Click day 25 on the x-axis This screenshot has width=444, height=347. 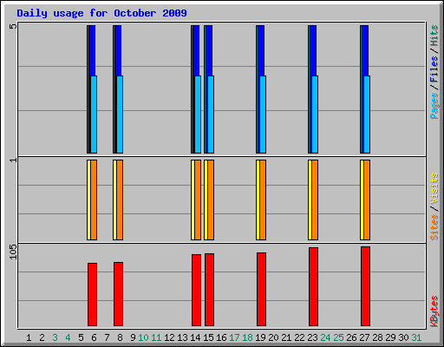pos(338,337)
